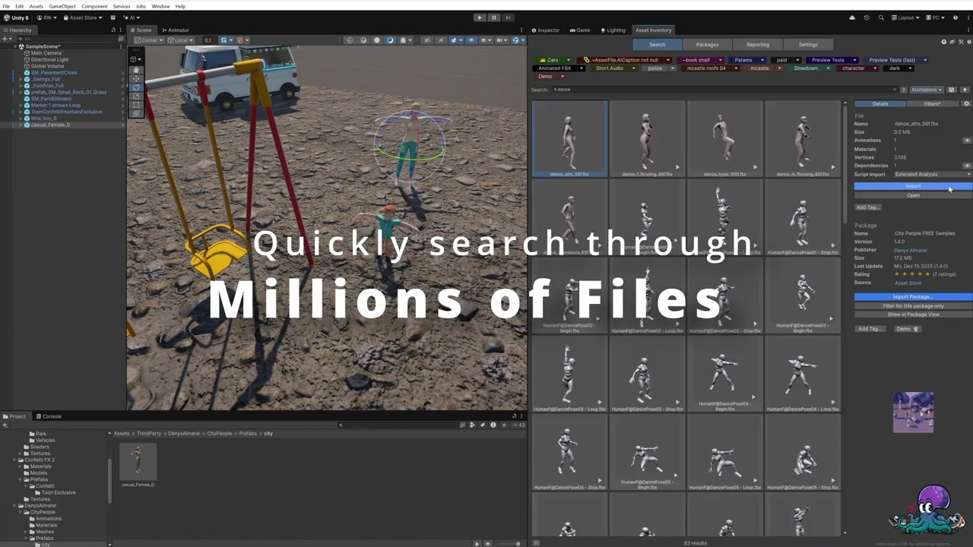Select the Rotate tool in Scene toolbar
This screenshot has height=547, width=973.
tap(136, 87)
